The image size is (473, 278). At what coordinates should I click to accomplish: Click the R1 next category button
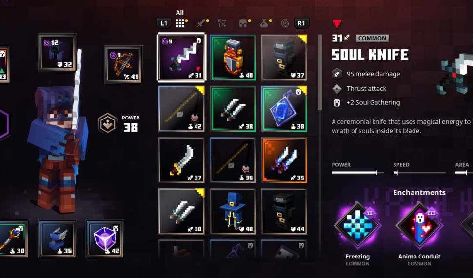(x=301, y=23)
